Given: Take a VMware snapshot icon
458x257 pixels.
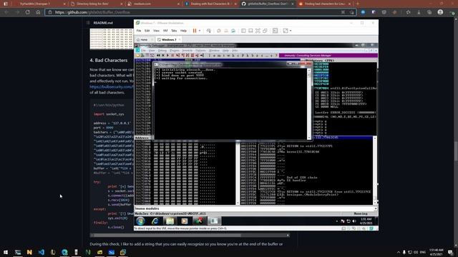Looking at the screenshot, I should pos(219,31).
